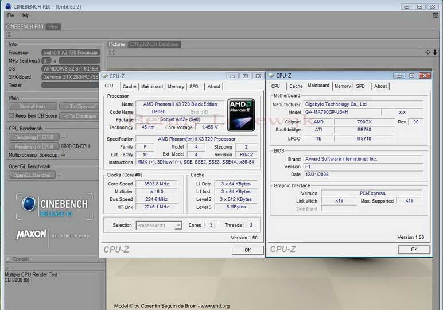Open the CINEBENCH Database tab

154,44
